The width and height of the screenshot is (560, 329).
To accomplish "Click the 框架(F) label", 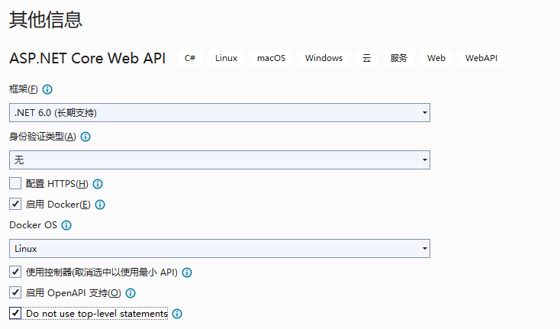I will (24, 89).
